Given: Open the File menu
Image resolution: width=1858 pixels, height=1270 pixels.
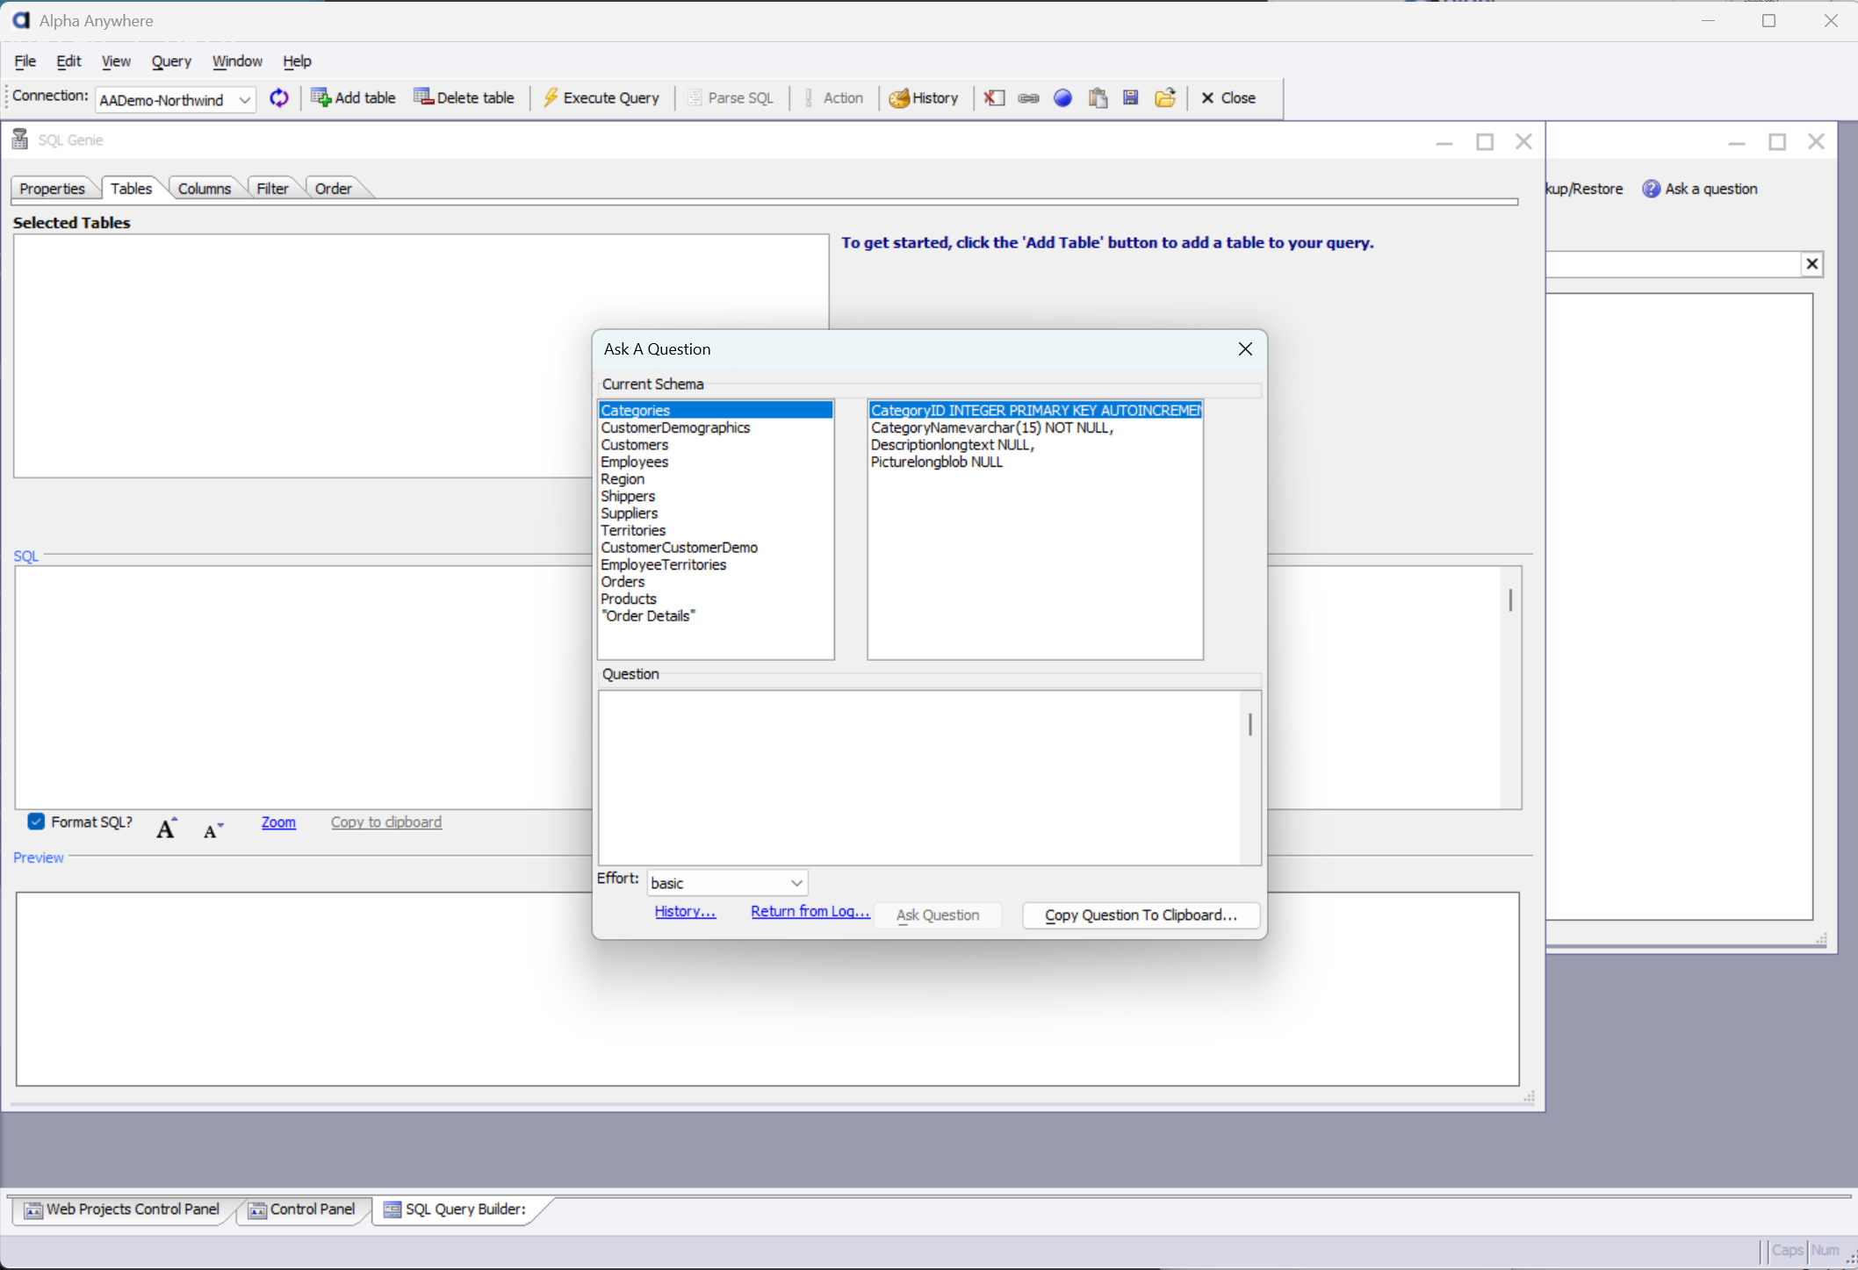Looking at the screenshot, I should coord(25,61).
